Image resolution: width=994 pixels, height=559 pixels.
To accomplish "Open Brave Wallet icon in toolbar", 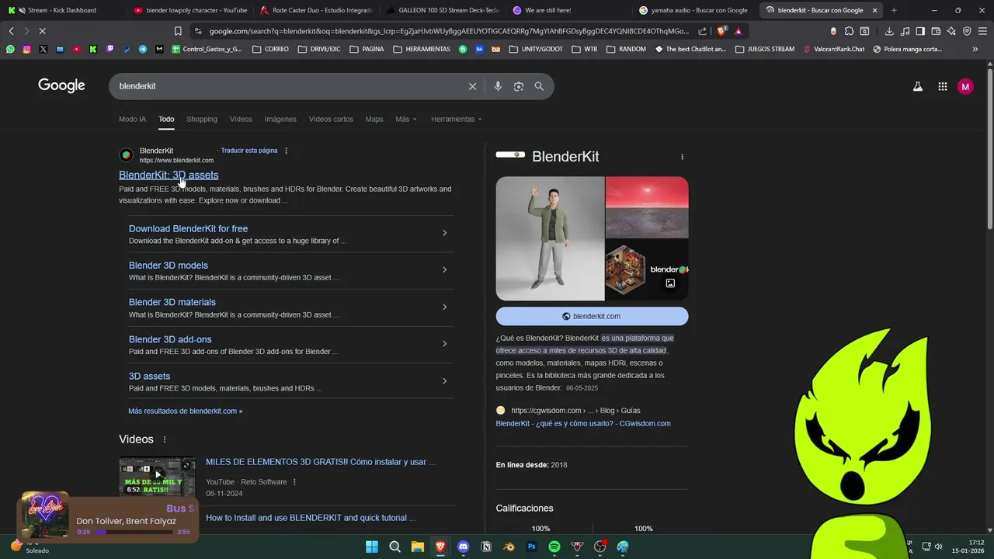I will 936,31.
